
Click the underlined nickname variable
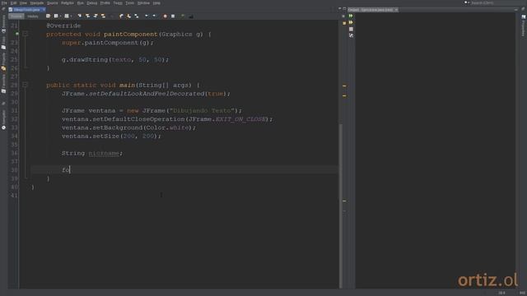(x=104, y=154)
